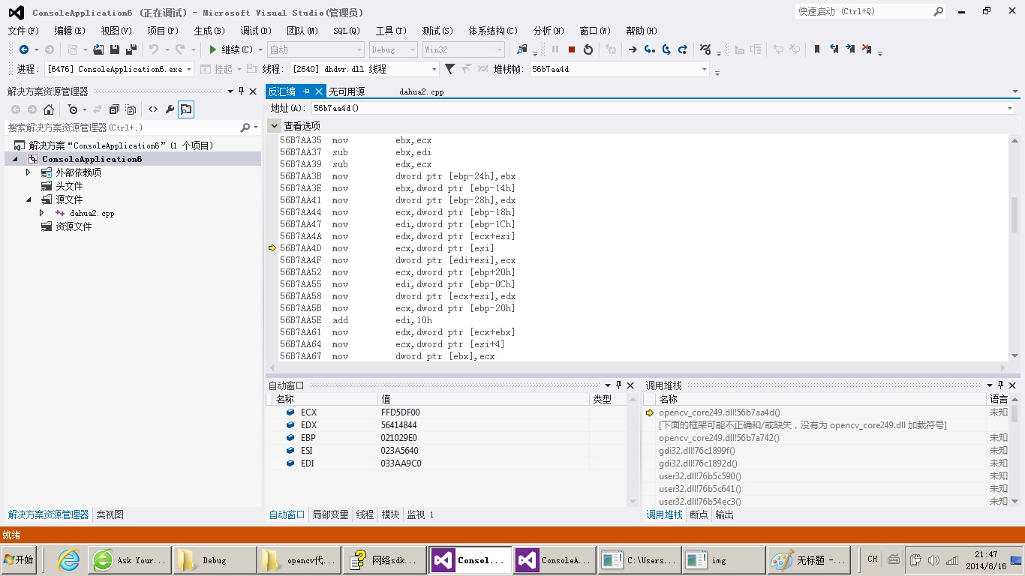1025x576 pixels.
Task: Select opencv_core249.dll!56b7a742() call stack frame
Action: [719, 438]
